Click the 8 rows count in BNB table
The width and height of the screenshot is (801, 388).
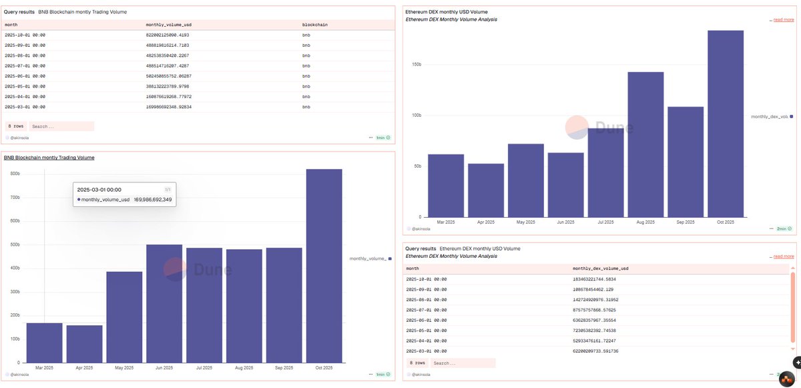click(x=15, y=126)
